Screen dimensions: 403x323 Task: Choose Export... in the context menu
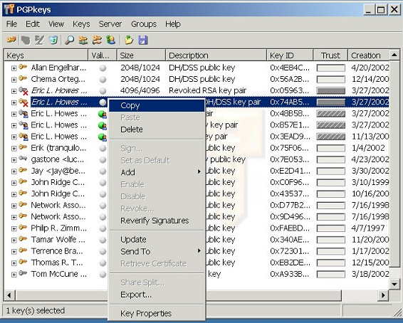click(157, 295)
